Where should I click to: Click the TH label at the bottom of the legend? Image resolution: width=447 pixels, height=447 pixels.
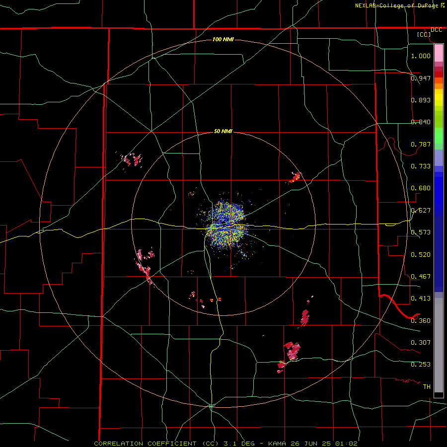pyautogui.click(x=427, y=386)
